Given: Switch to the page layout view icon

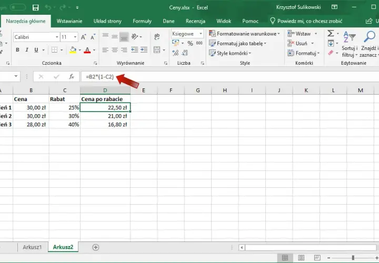Looking at the screenshot, I should pyautogui.click(x=301, y=258).
